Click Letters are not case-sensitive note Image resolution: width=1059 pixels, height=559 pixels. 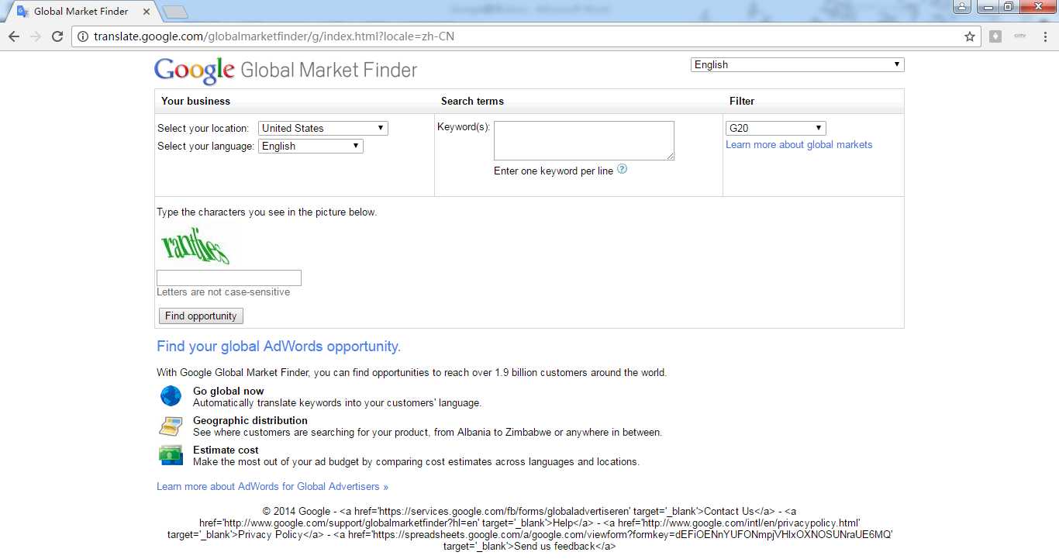(x=223, y=292)
